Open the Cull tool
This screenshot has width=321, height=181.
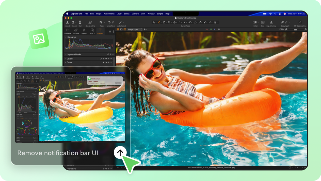pos(80,22)
